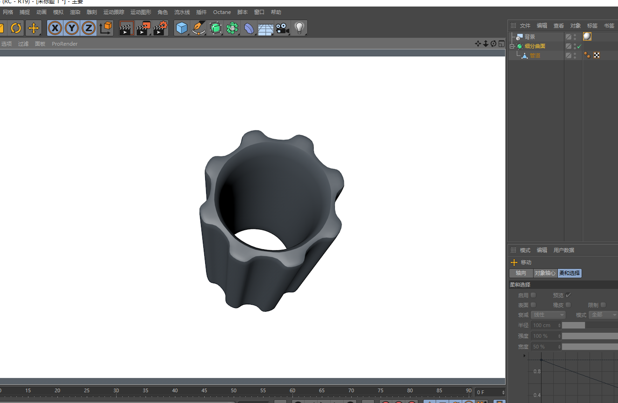The width and height of the screenshot is (618, 403).
Task: Toggle the 限制 checkbox
Action: (x=604, y=305)
